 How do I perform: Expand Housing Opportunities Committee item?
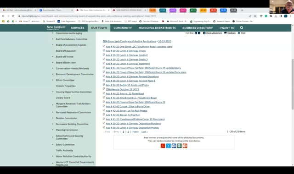click(x=52, y=92)
